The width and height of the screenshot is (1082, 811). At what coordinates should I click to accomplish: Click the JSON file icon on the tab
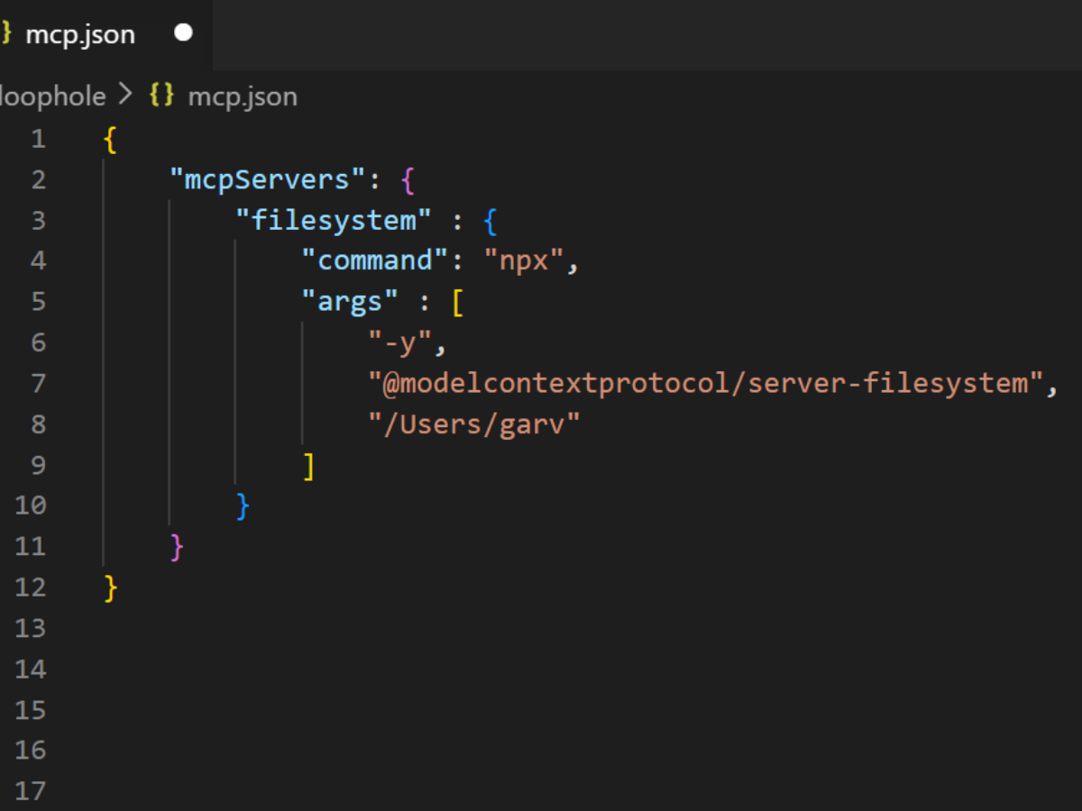[x=5, y=33]
